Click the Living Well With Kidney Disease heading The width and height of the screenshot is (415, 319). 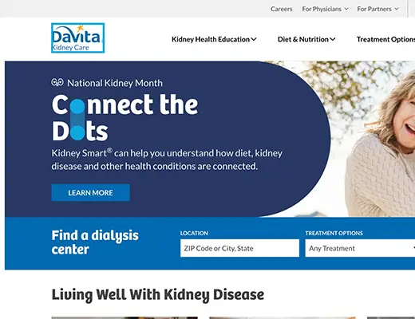pos(158,295)
